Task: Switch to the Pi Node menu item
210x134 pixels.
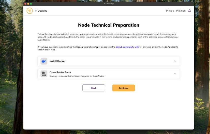Action: tap(181, 11)
